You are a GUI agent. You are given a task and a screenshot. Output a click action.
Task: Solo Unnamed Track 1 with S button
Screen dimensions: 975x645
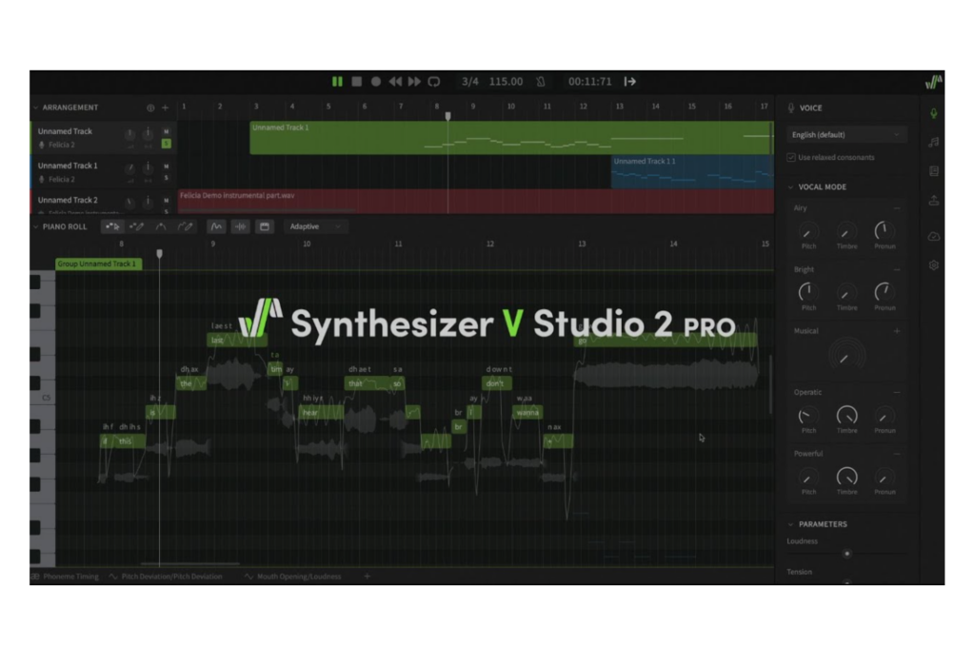(166, 178)
